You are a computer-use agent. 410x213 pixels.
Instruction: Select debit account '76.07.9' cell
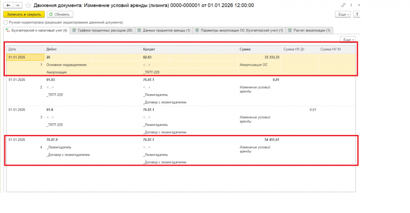click(52, 140)
